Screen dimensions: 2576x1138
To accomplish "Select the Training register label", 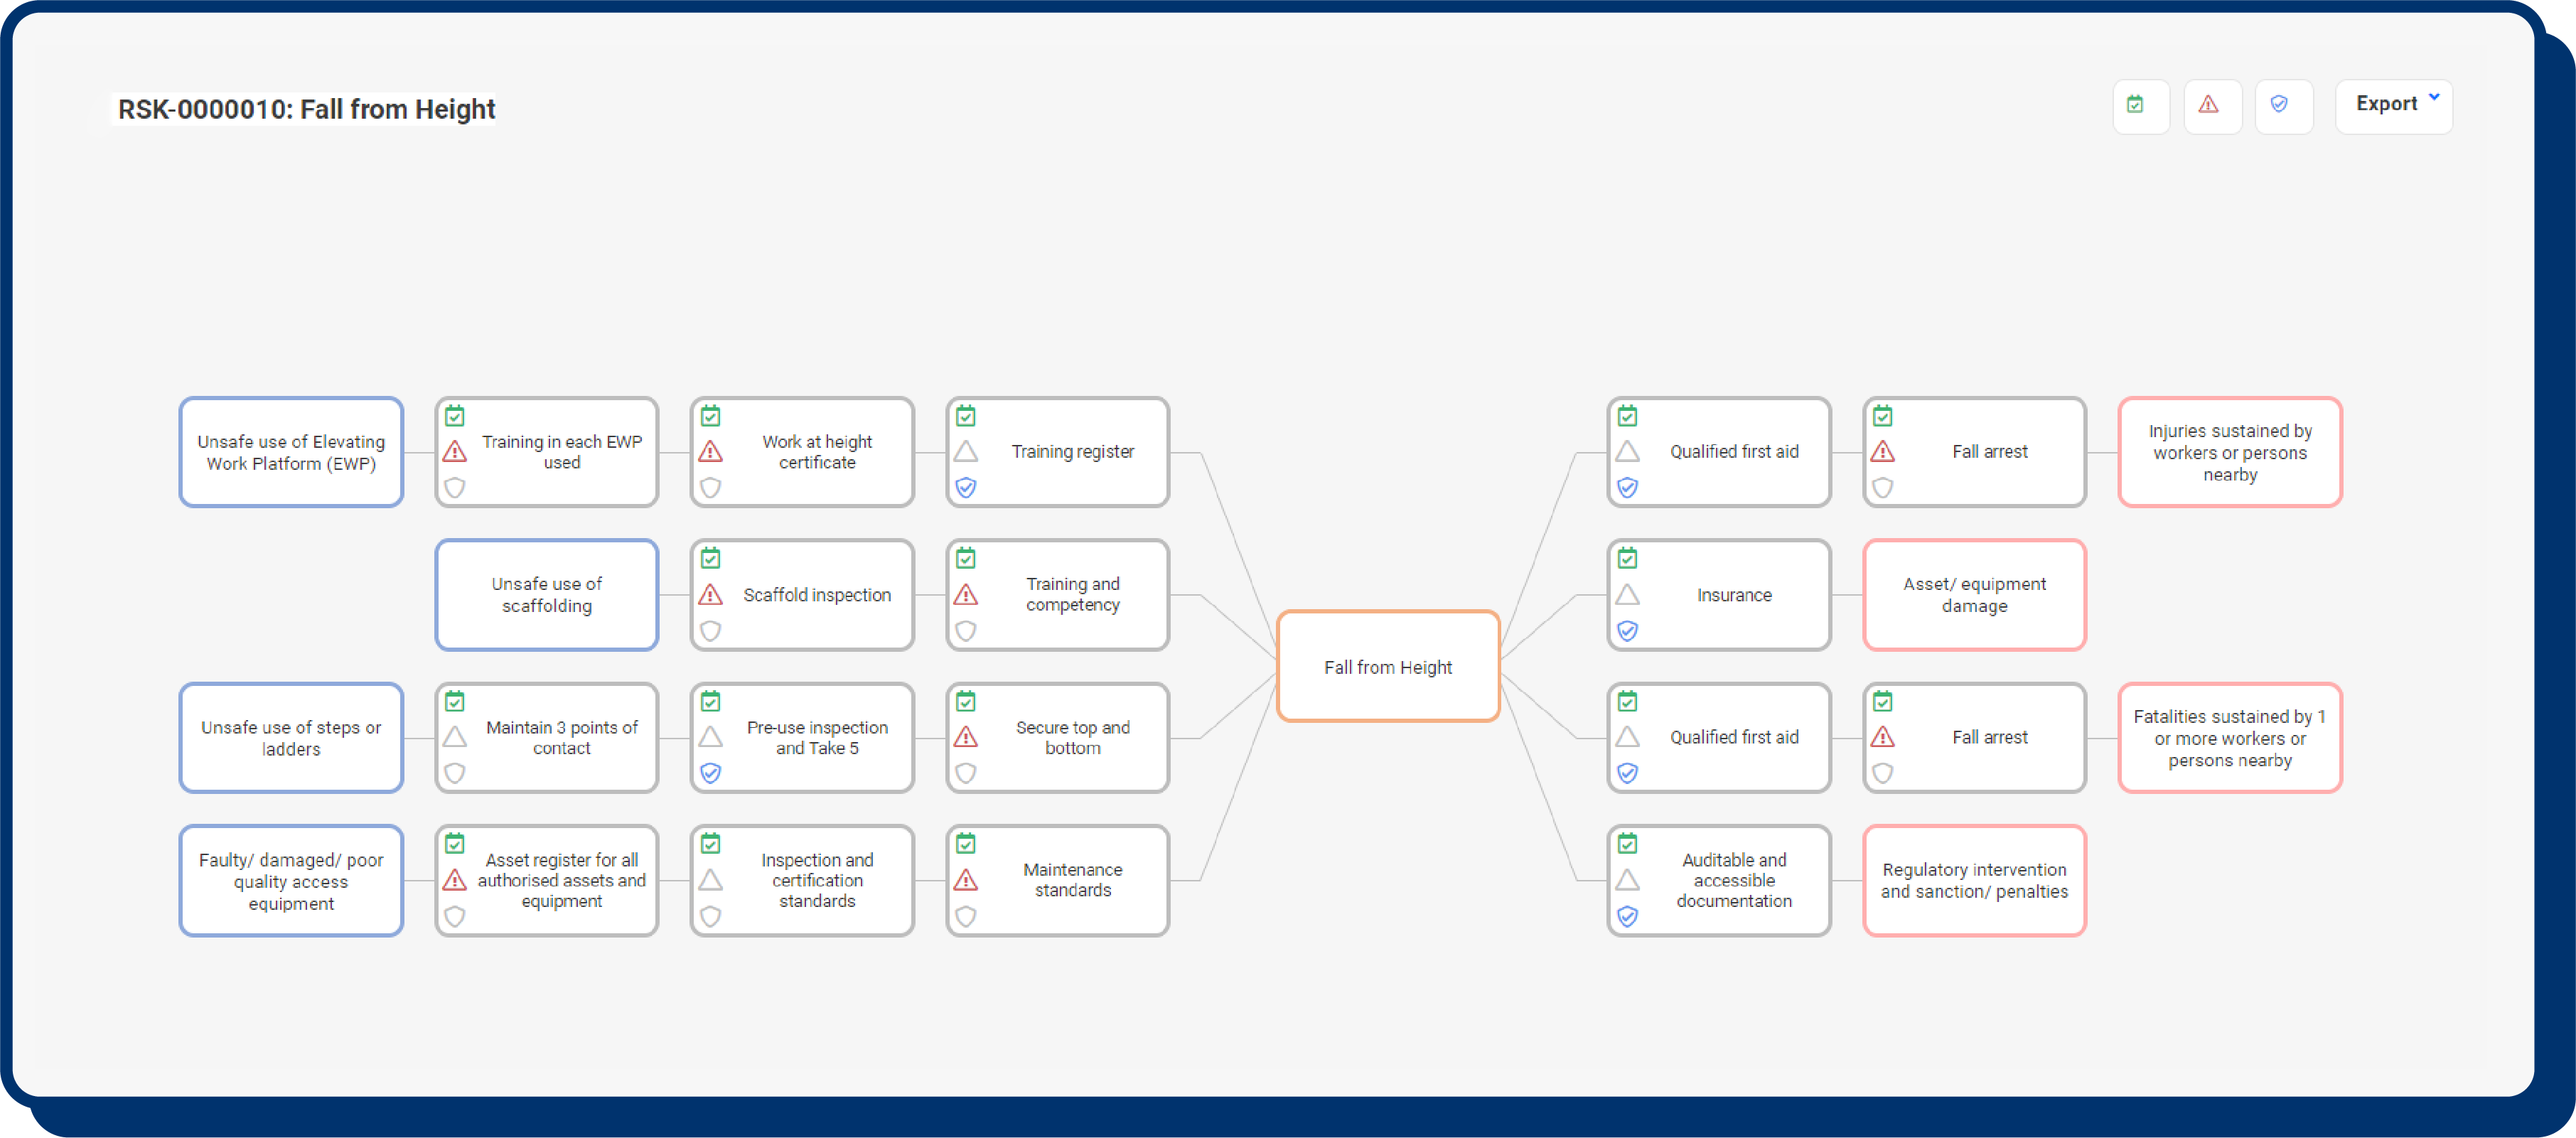I will click(x=1073, y=452).
